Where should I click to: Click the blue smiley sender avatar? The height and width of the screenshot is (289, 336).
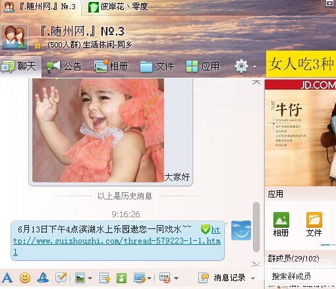pos(241,230)
